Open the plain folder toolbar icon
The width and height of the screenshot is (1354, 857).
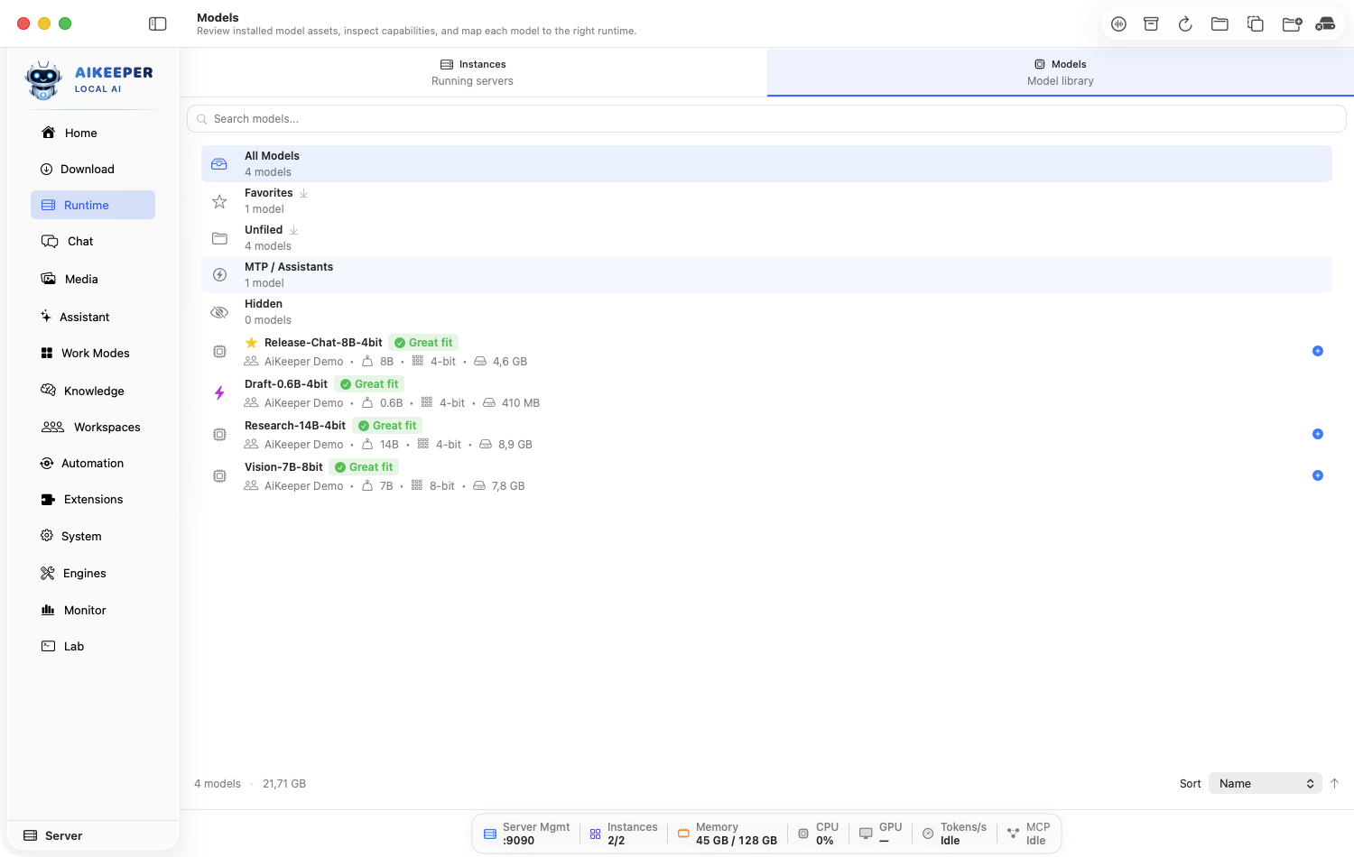coord(1220,24)
